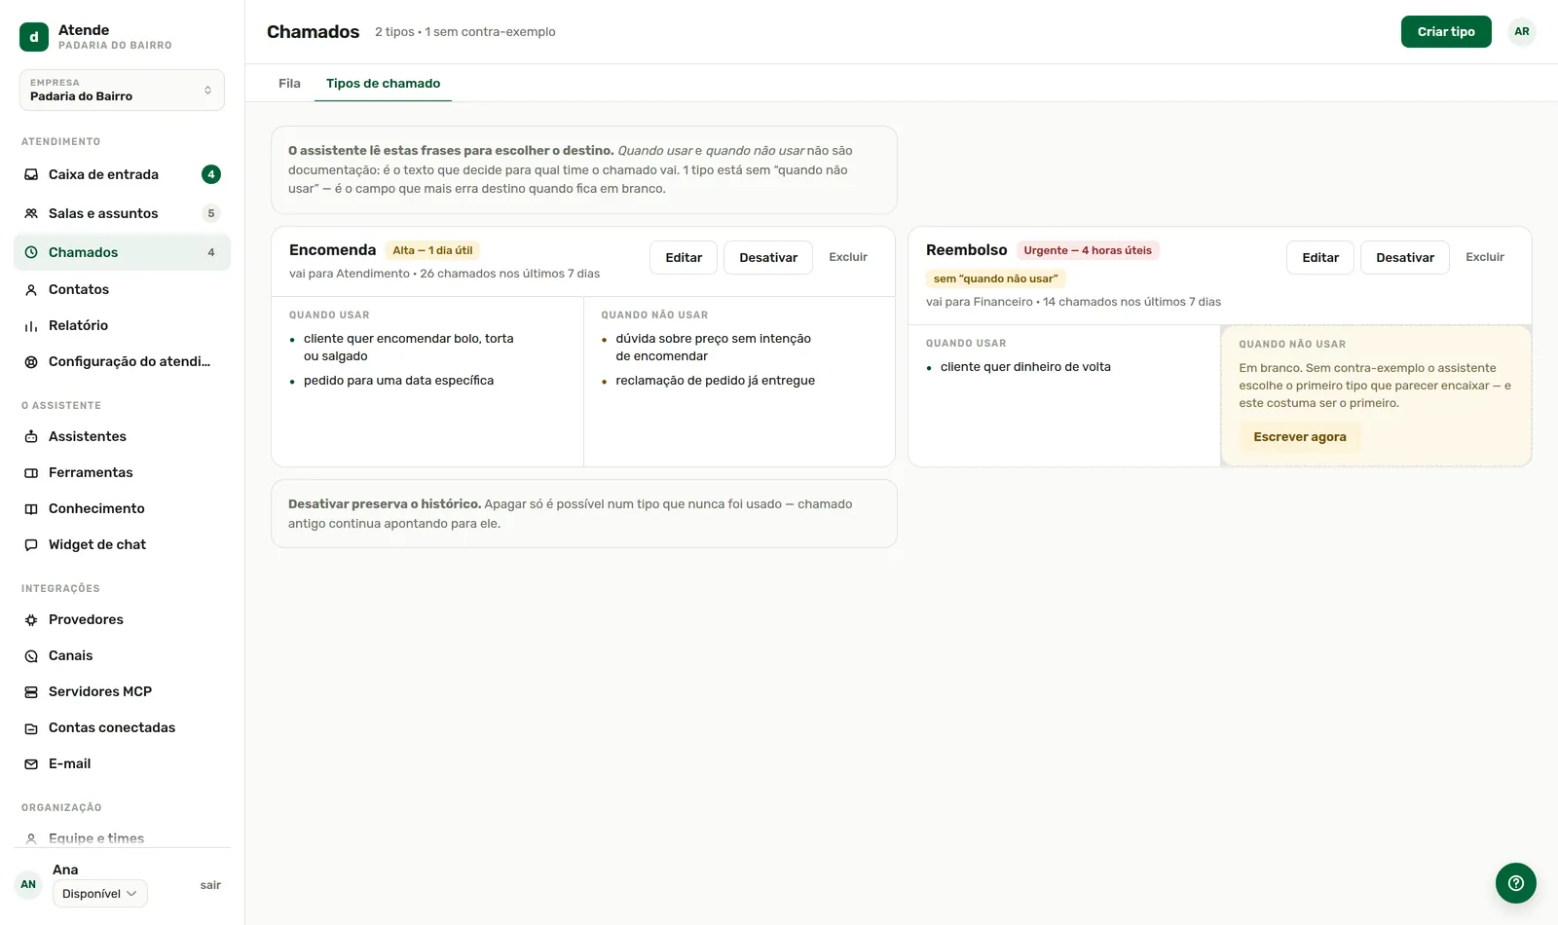Image resolution: width=1558 pixels, height=925 pixels.
Task: Click the Assistentes robot icon
Action: 31,436
